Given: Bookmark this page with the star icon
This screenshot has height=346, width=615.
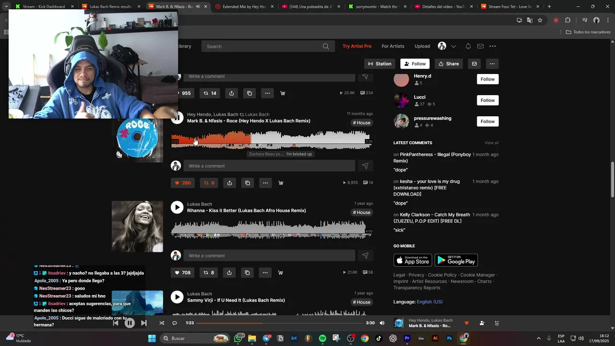Looking at the screenshot, I should [x=540, y=20].
